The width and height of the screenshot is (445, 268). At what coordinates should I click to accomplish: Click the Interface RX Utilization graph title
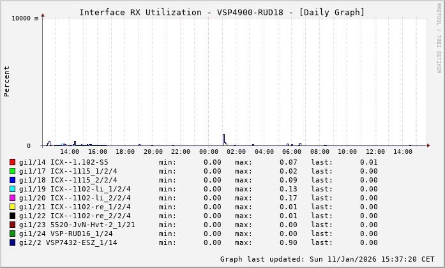pyautogui.click(x=222, y=12)
